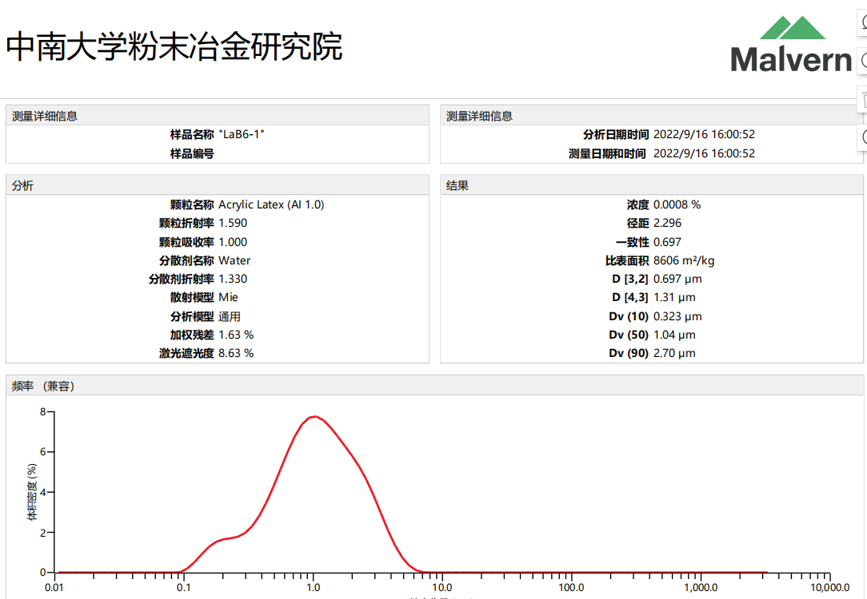Viewport: 867px width, 599px height.
Task: Click the 分散剂折射率 label
Action: point(181,279)
